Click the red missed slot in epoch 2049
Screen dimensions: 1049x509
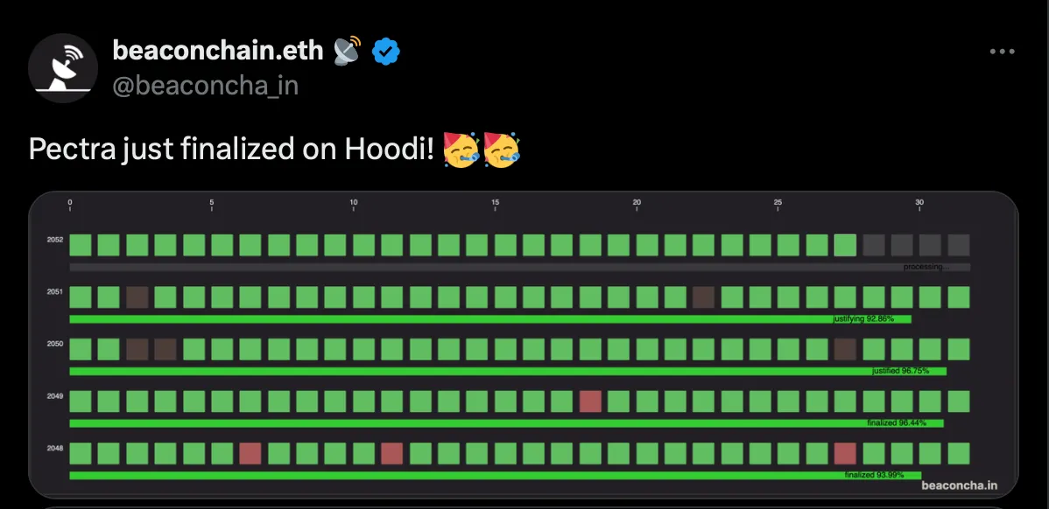[x=590, y=401]
